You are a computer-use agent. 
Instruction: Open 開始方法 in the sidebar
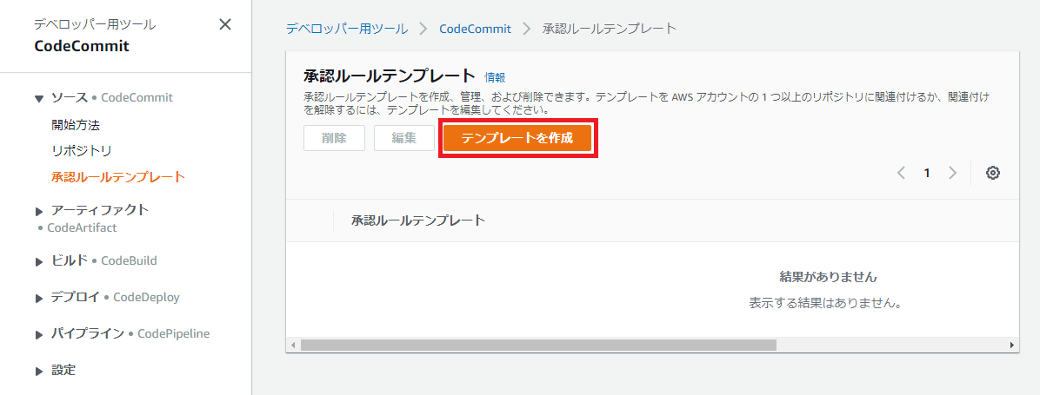pos(76,124)
